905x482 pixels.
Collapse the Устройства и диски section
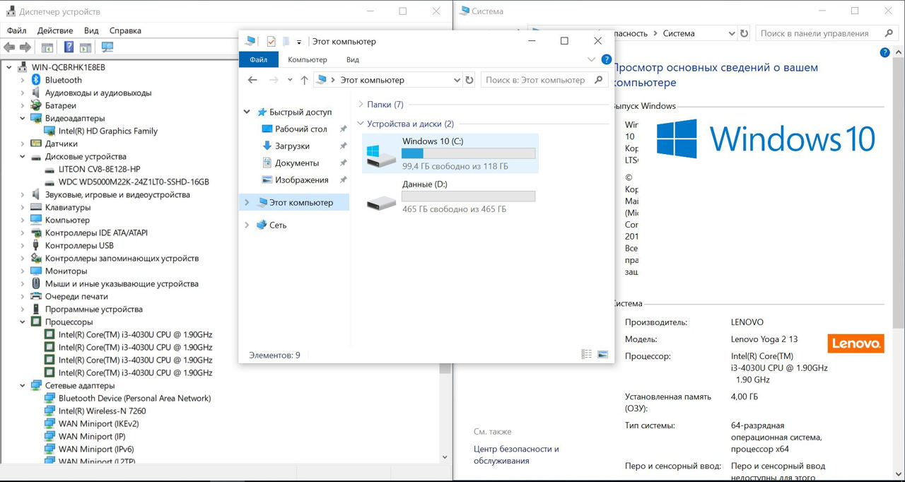coord(361,124)
